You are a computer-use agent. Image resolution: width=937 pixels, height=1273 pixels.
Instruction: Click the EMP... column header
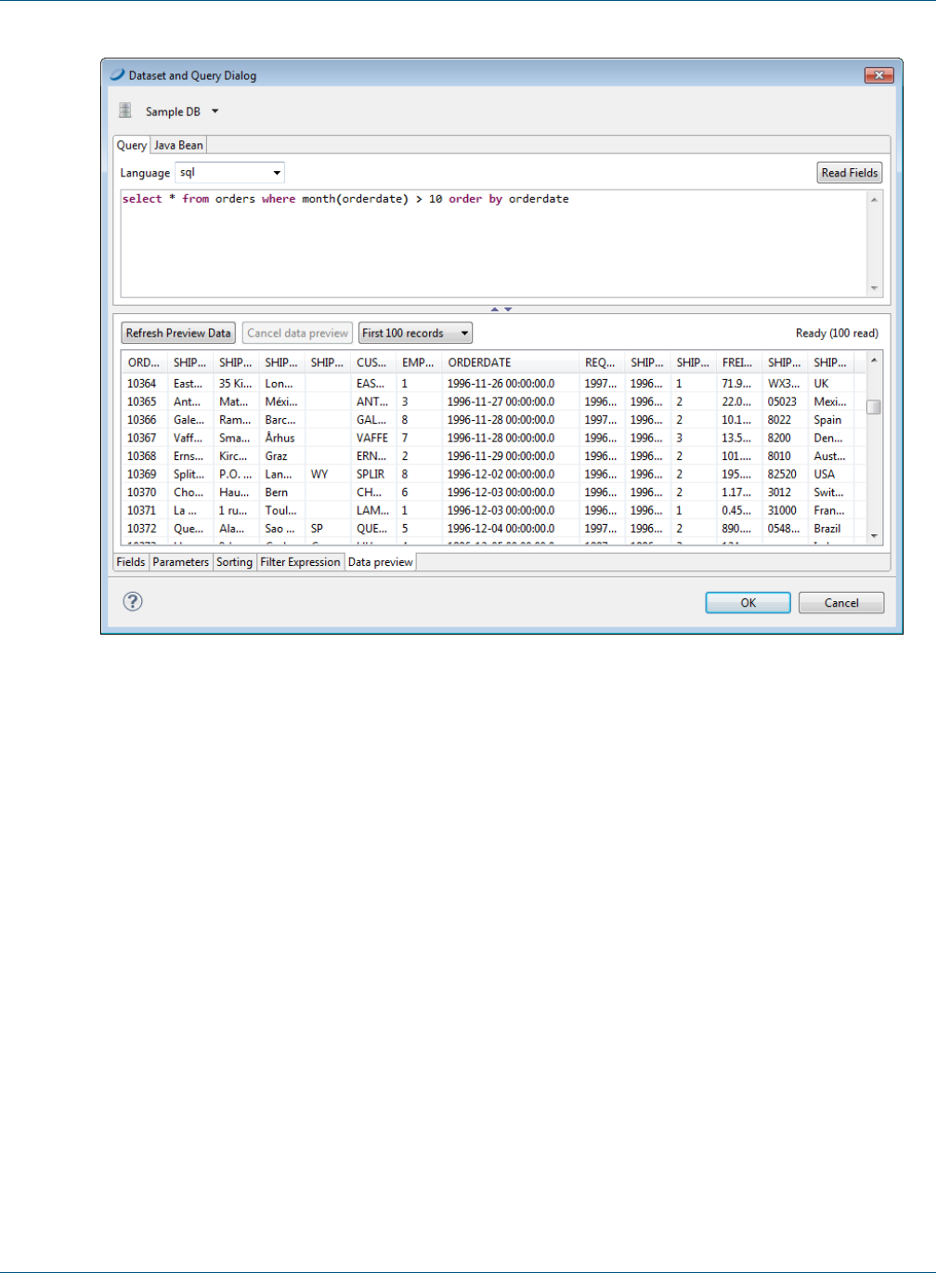pos(419,362)
